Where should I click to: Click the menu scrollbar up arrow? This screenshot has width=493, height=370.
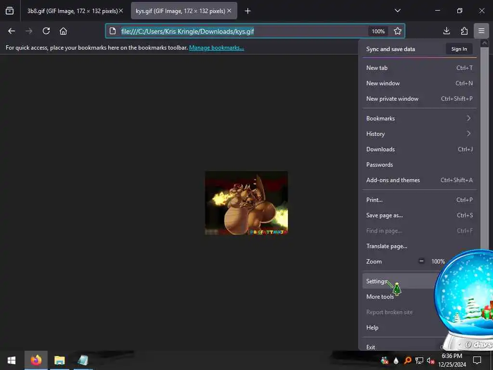click(484, 43)
